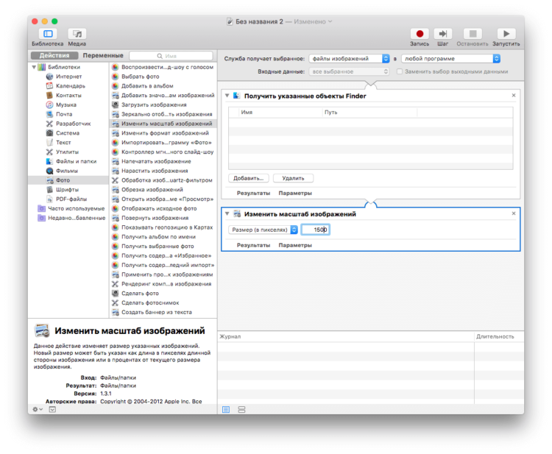Remove the scale images action with X
Viewport: 552px width, 454px height.
pos(514,213)
